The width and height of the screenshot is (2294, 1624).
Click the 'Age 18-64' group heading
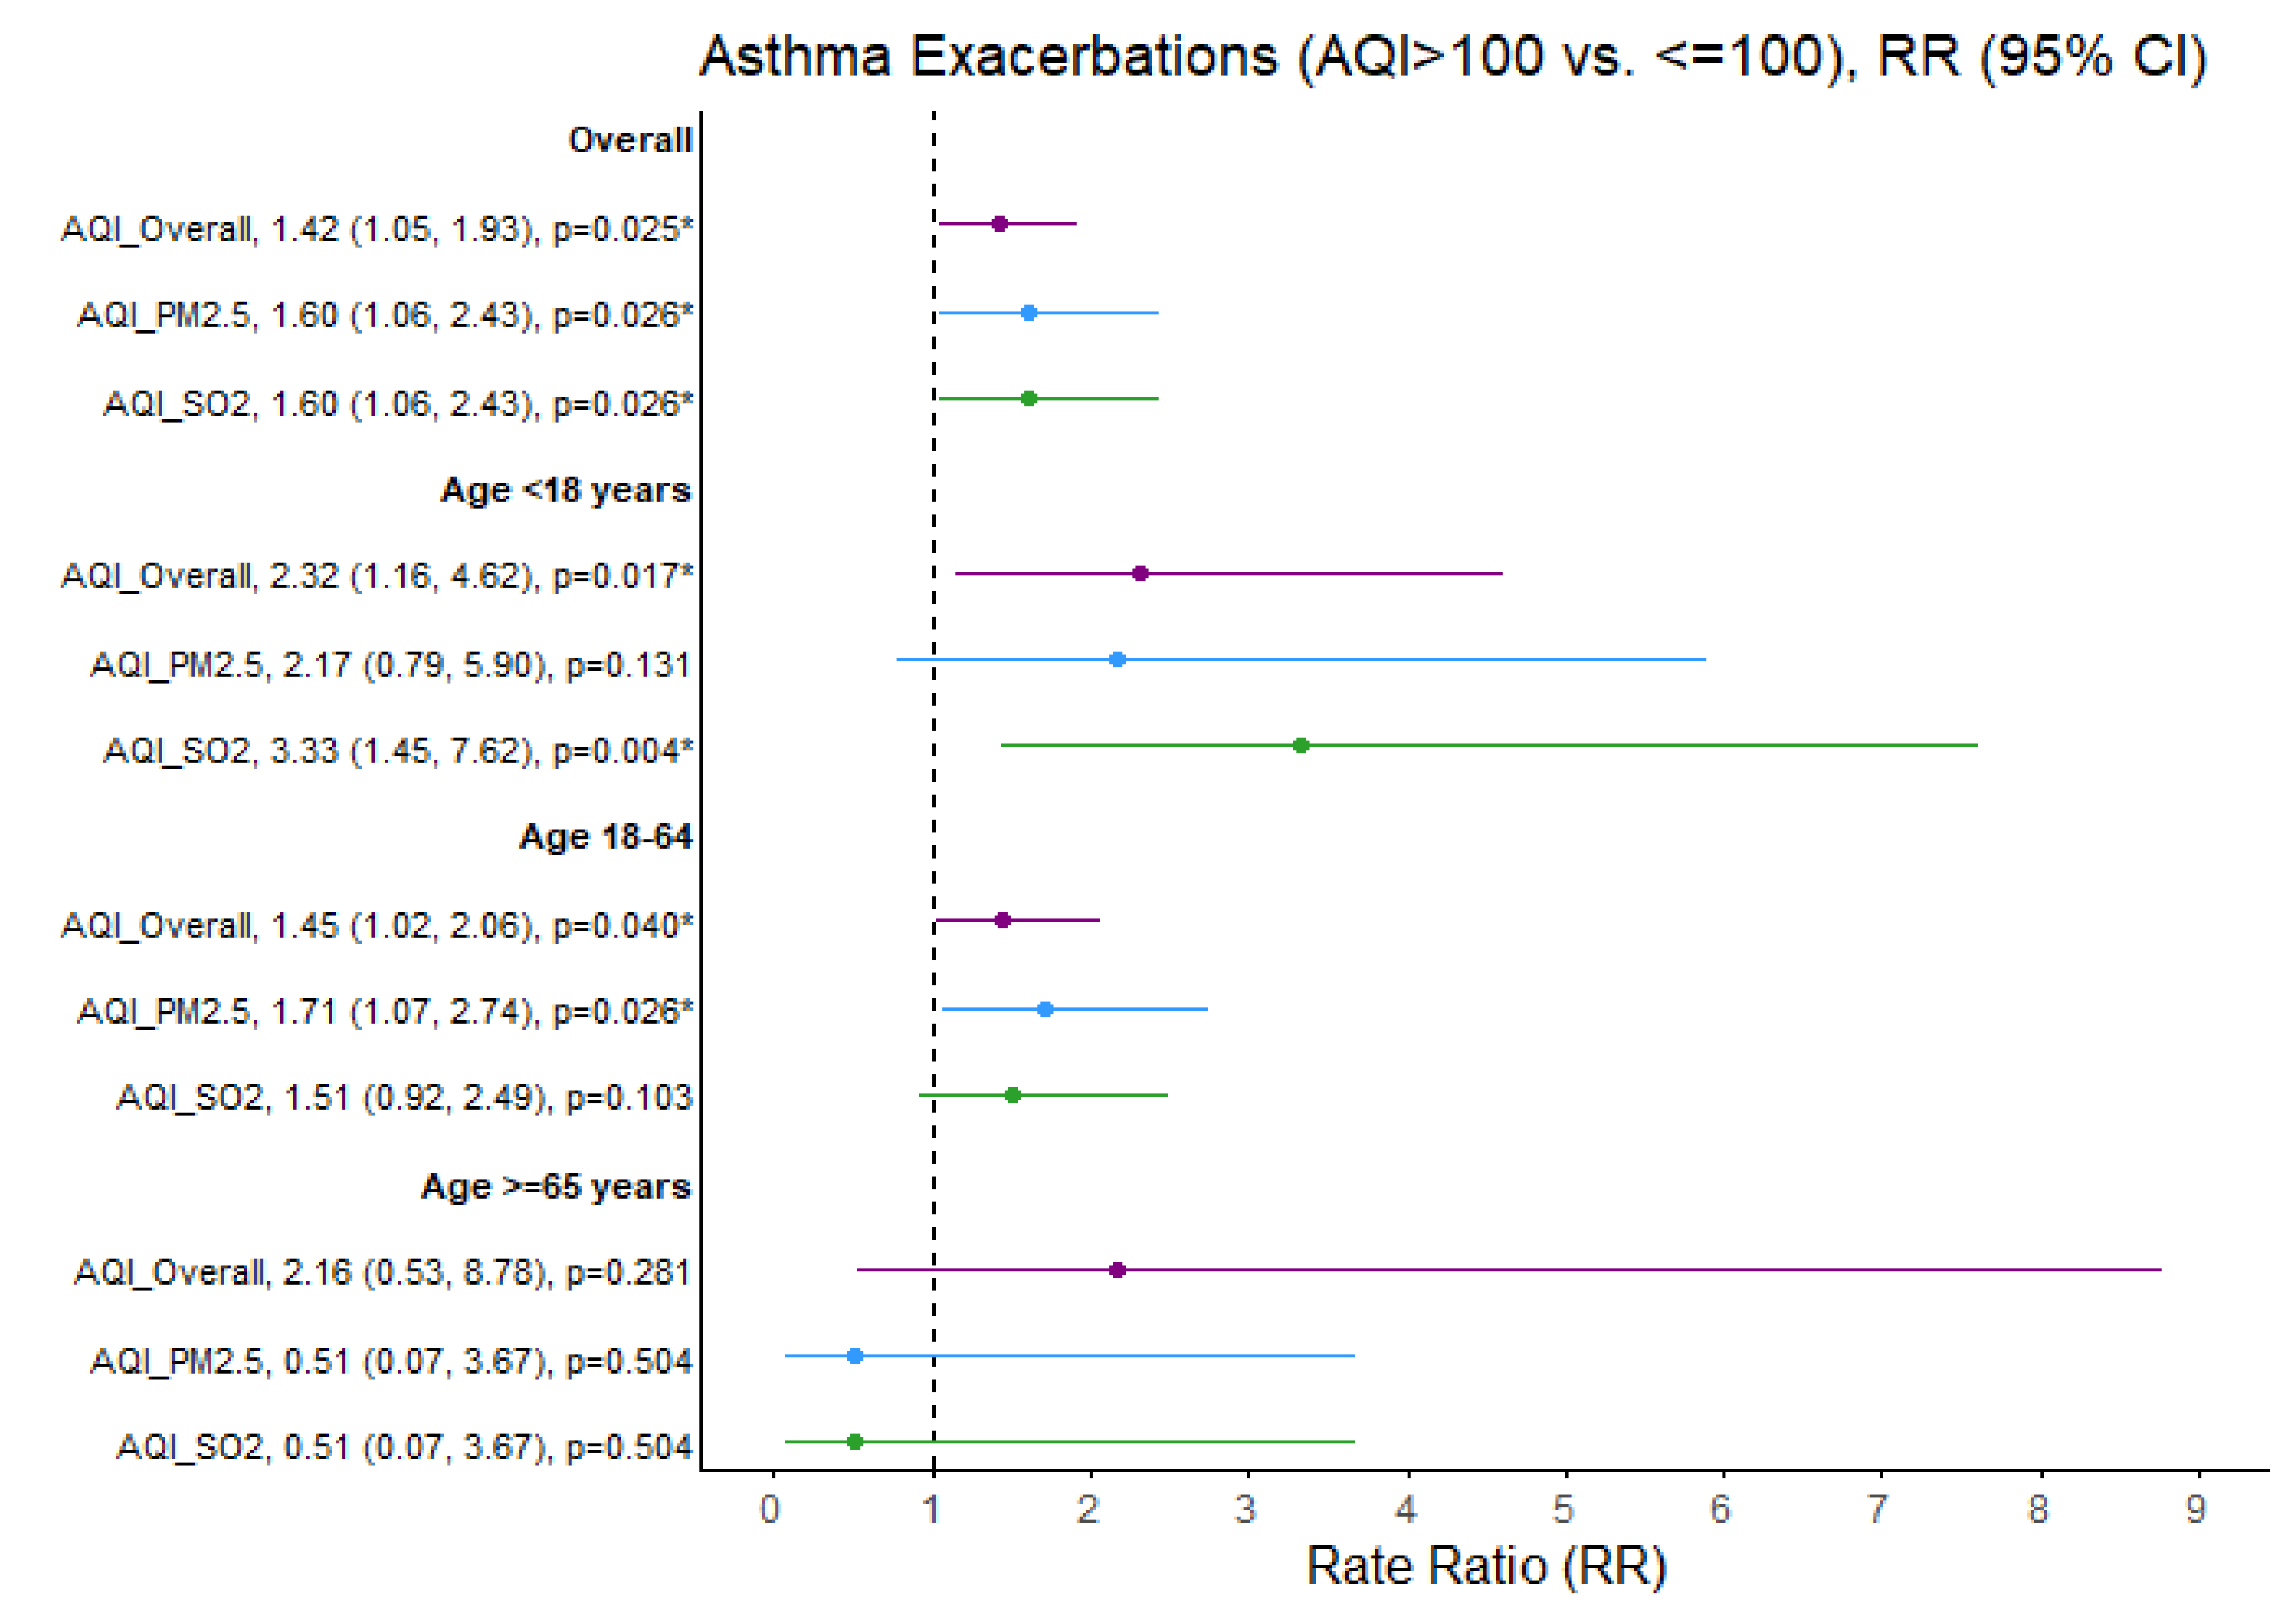coord(605,837)
